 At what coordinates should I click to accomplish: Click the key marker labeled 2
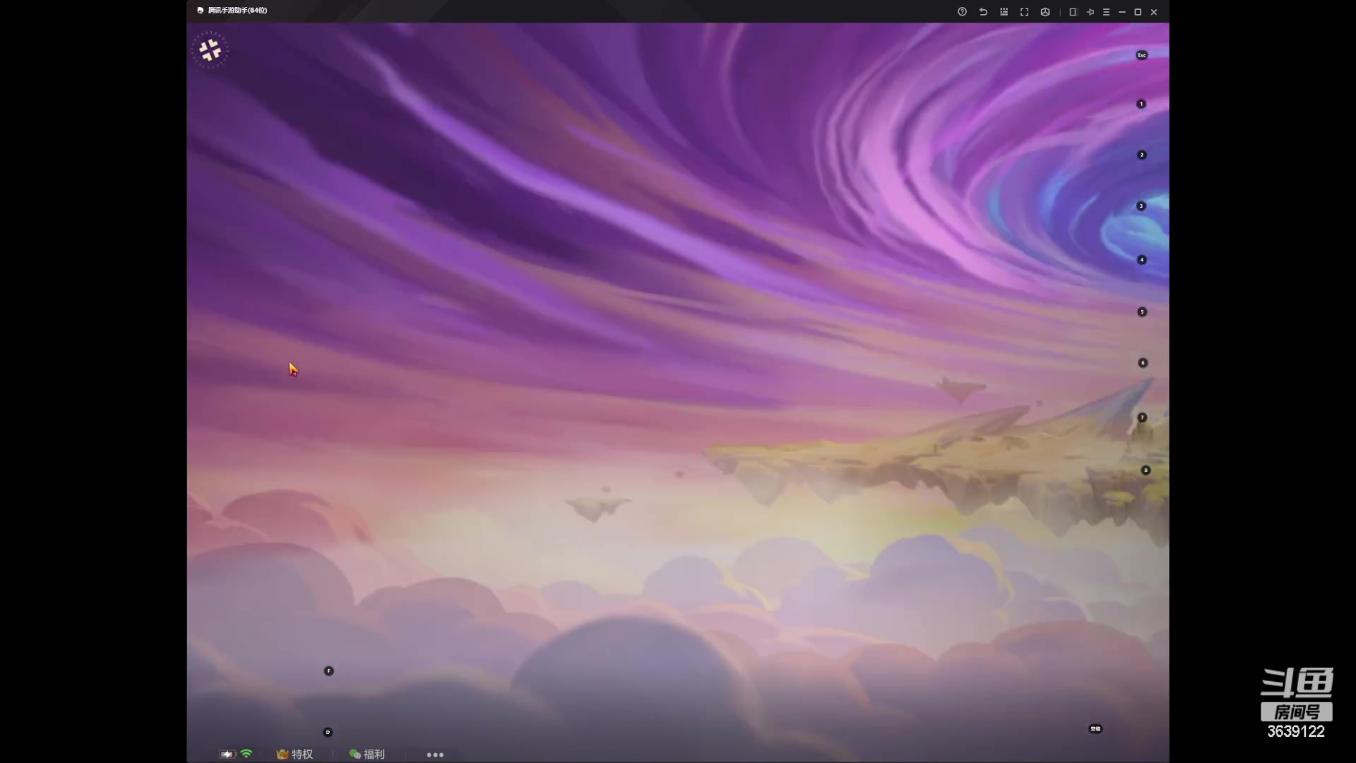1141,155
